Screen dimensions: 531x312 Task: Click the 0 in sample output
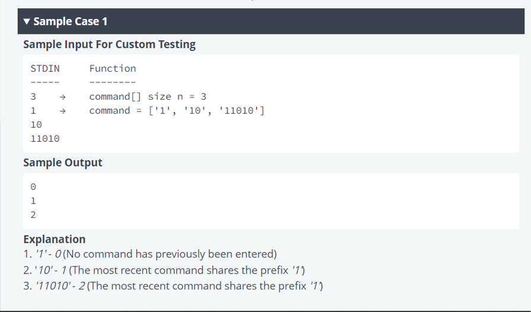click(x=33, y=187)
